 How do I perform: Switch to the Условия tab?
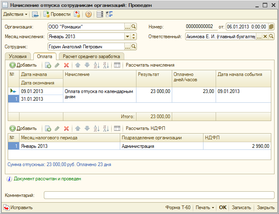(x=18, y=56)
